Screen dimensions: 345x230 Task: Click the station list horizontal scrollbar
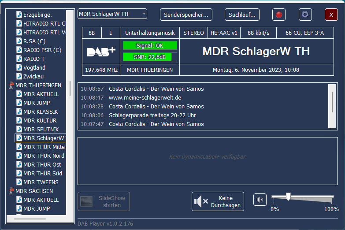pyautogui.click(x=30, y=219)
